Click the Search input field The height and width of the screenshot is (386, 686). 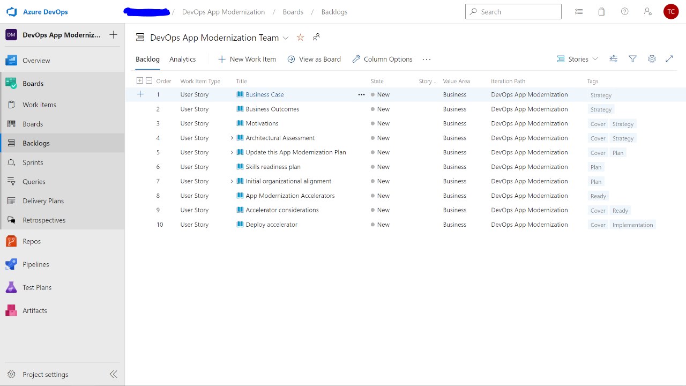tap(513, 12)
